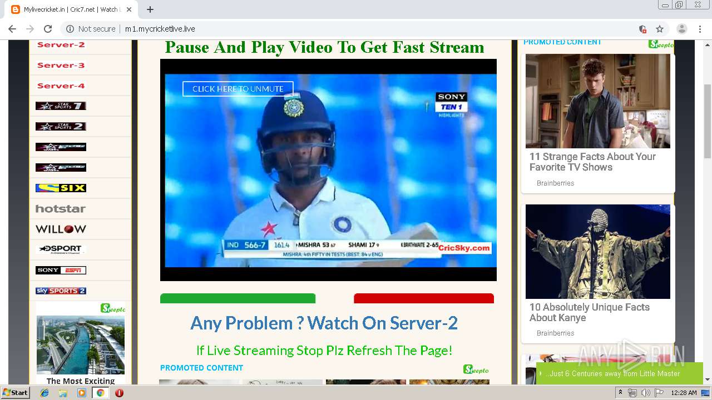The height and width of the screenshot is (400, 712).
Task: Open the Windows Start menu
Action: pos(16,392)
